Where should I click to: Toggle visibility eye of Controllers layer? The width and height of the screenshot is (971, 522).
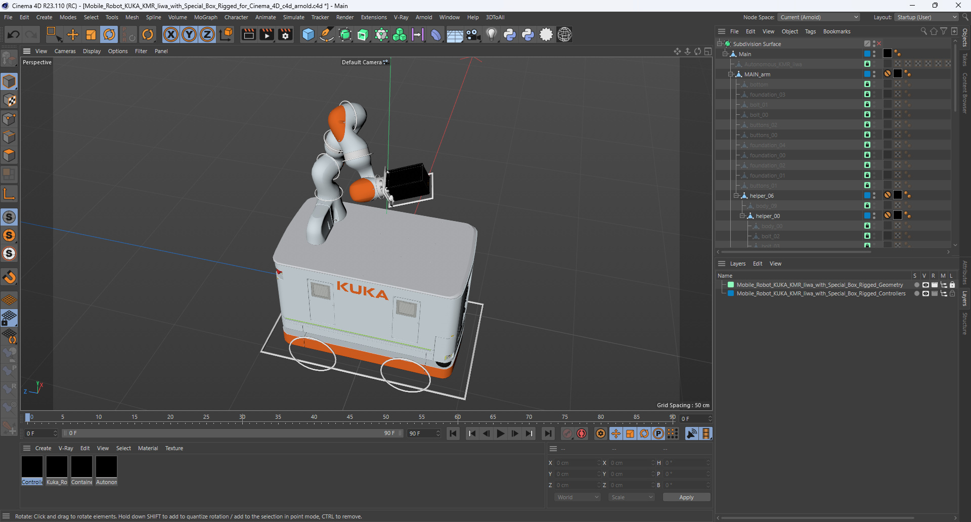point(925,293)
